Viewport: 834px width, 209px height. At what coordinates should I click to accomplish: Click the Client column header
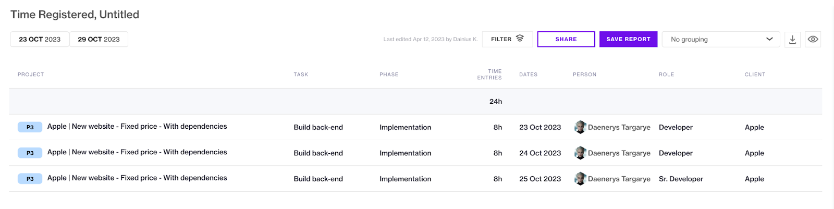pos(755,75)
